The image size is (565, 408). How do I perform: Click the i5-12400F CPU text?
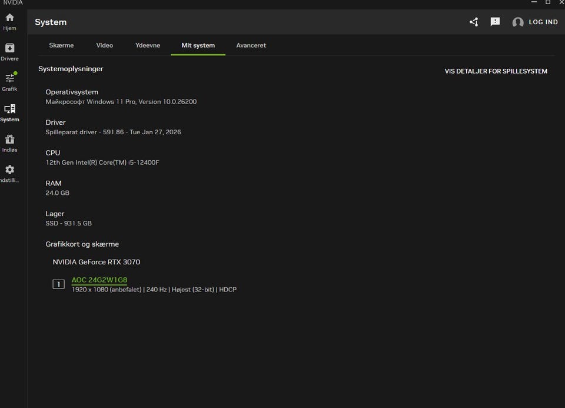pos(102,162)
